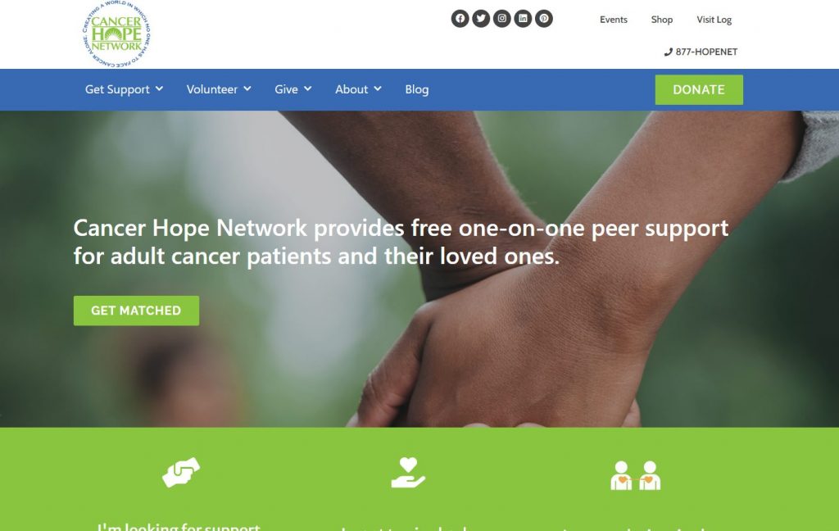Click the two people with hearts icon

[635, 475]
